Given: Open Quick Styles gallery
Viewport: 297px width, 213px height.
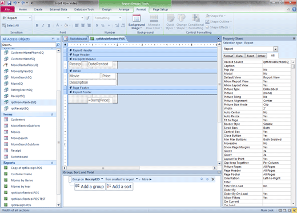Looking at the screenshot, I should (170, 22).
